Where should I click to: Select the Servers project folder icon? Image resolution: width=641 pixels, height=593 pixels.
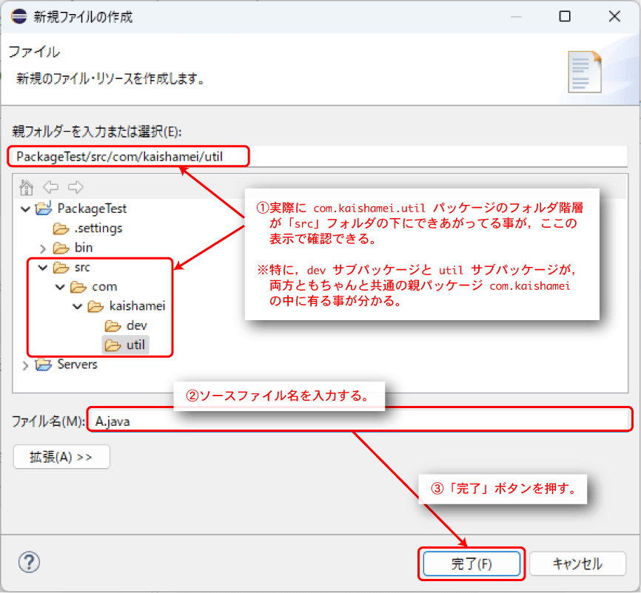[44, 365]
